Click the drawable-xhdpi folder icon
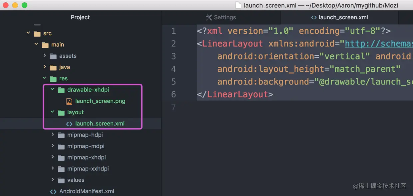The height and width of the screenshot is (196, 413). (61, 90)
